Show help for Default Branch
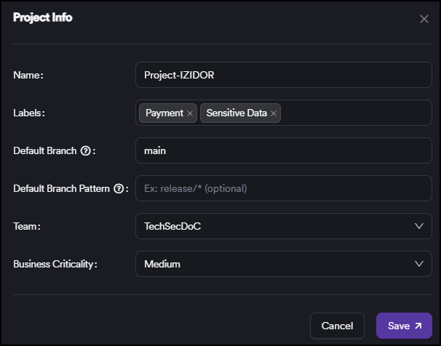 tap(85, 151)
